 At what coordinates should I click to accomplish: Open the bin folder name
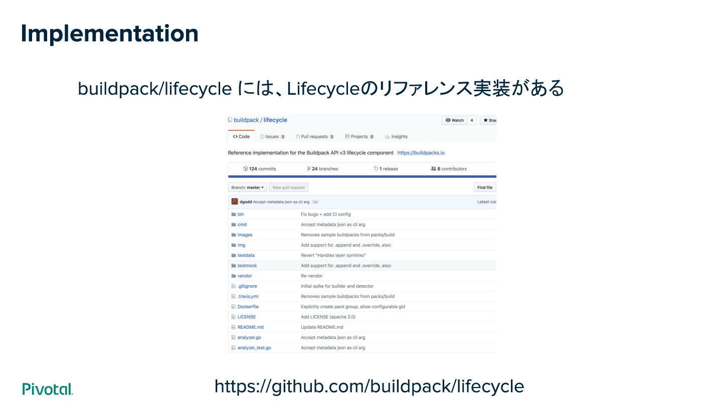[x=241, y=215]
